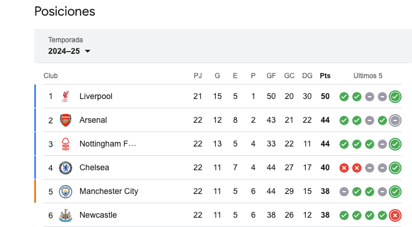Click the Arsenal club crest icon
This screenshot has height=227, width=412.
[x=66, y=120]
